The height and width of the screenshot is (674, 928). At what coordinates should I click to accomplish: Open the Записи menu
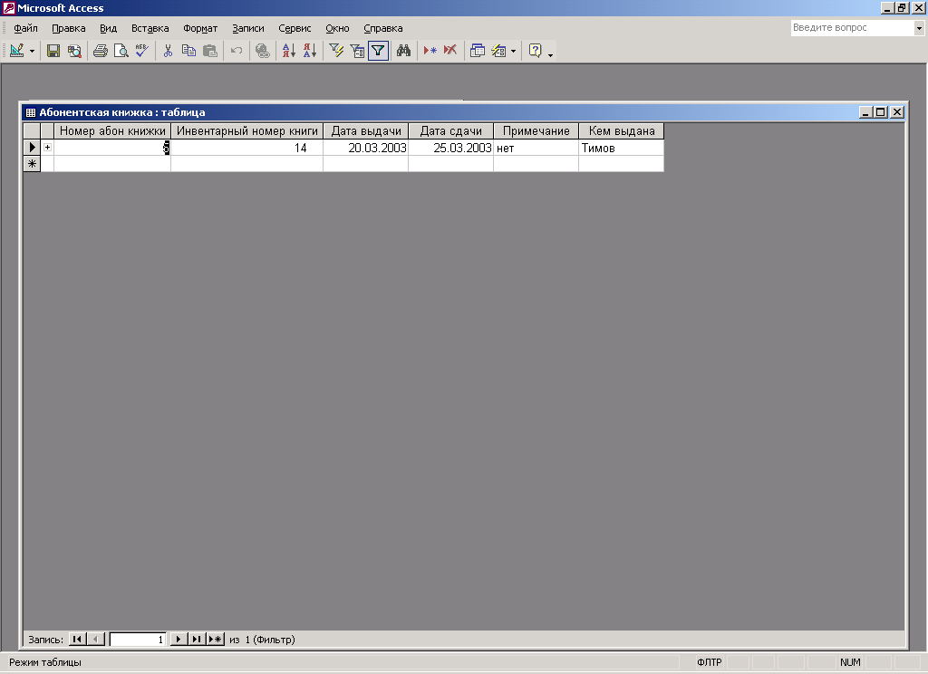[248, 28]
